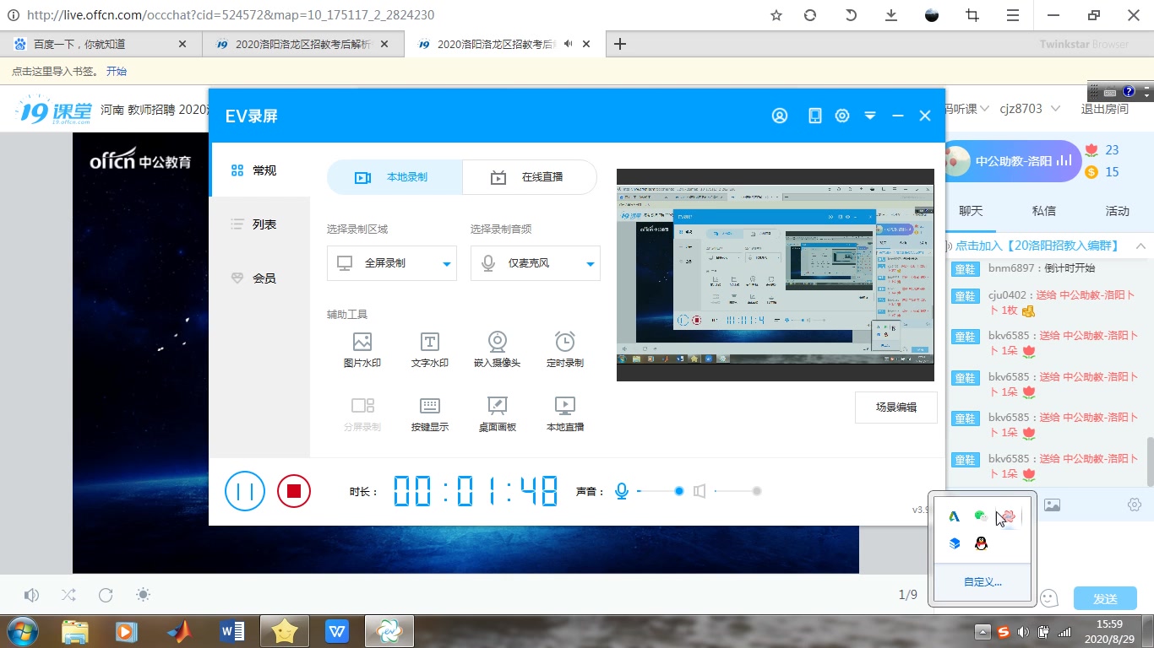The image size is (1154, 648).
Task: Click the 中公助教-洛阳 host badge
Action: 1010,160
